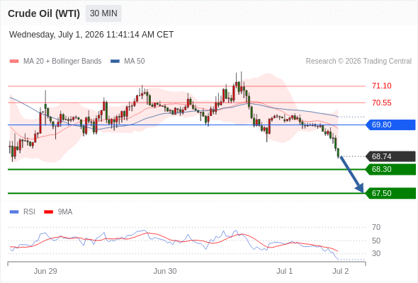This screenshot has height=283, width=418.
Task: Click the Crude Oil (WTI) title
Action: [x=44, y=13]
